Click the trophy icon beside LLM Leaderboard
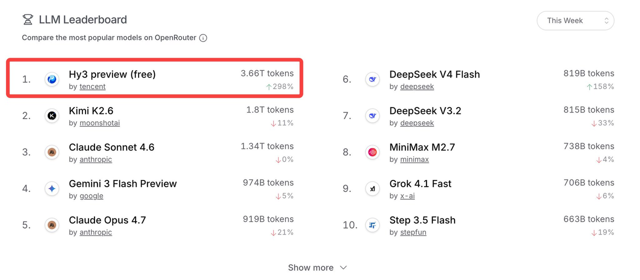 28,19
